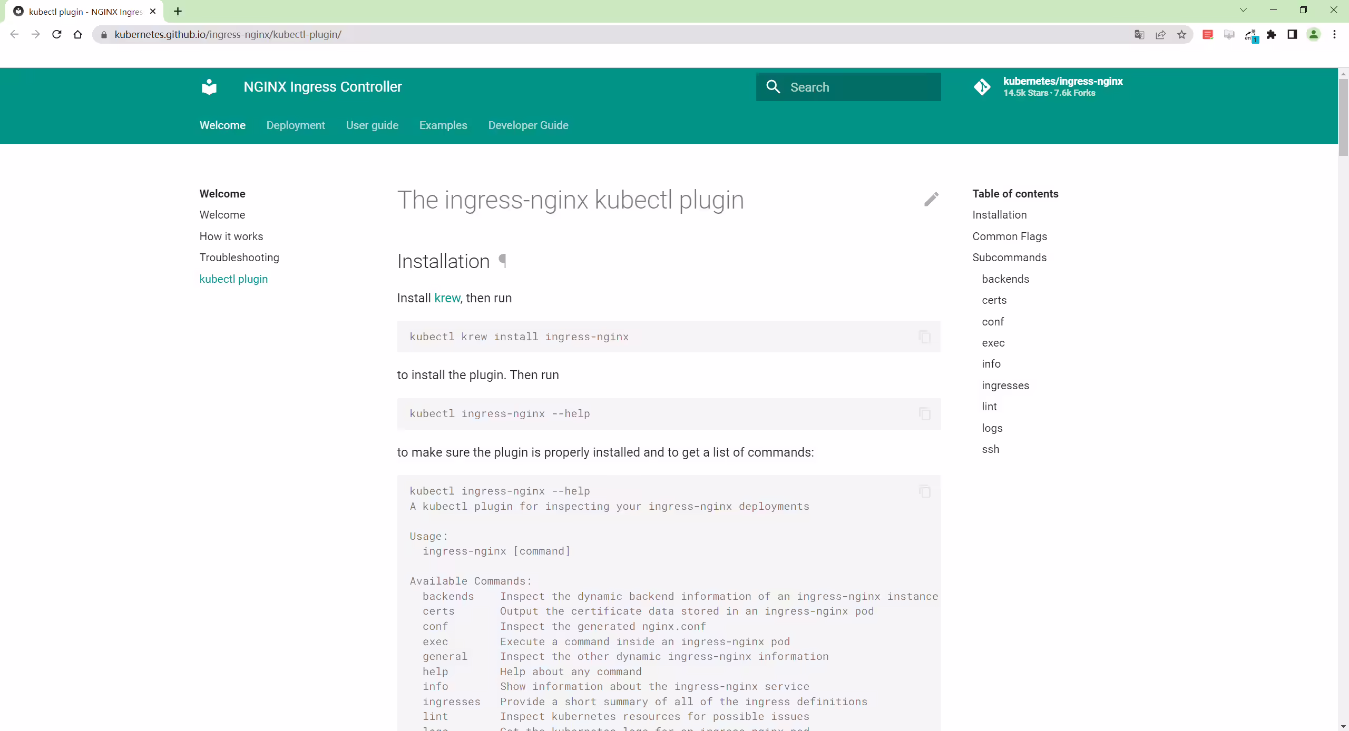Jump to ingresses in table of contents
Screen dimensions: 1349x731
click(x=1005, y=386)
